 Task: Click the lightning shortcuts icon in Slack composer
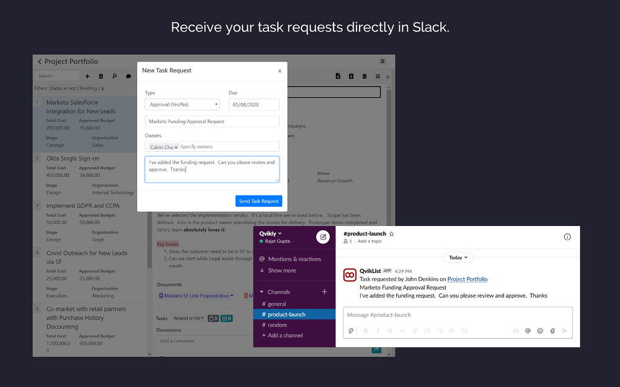coord(351,331)
